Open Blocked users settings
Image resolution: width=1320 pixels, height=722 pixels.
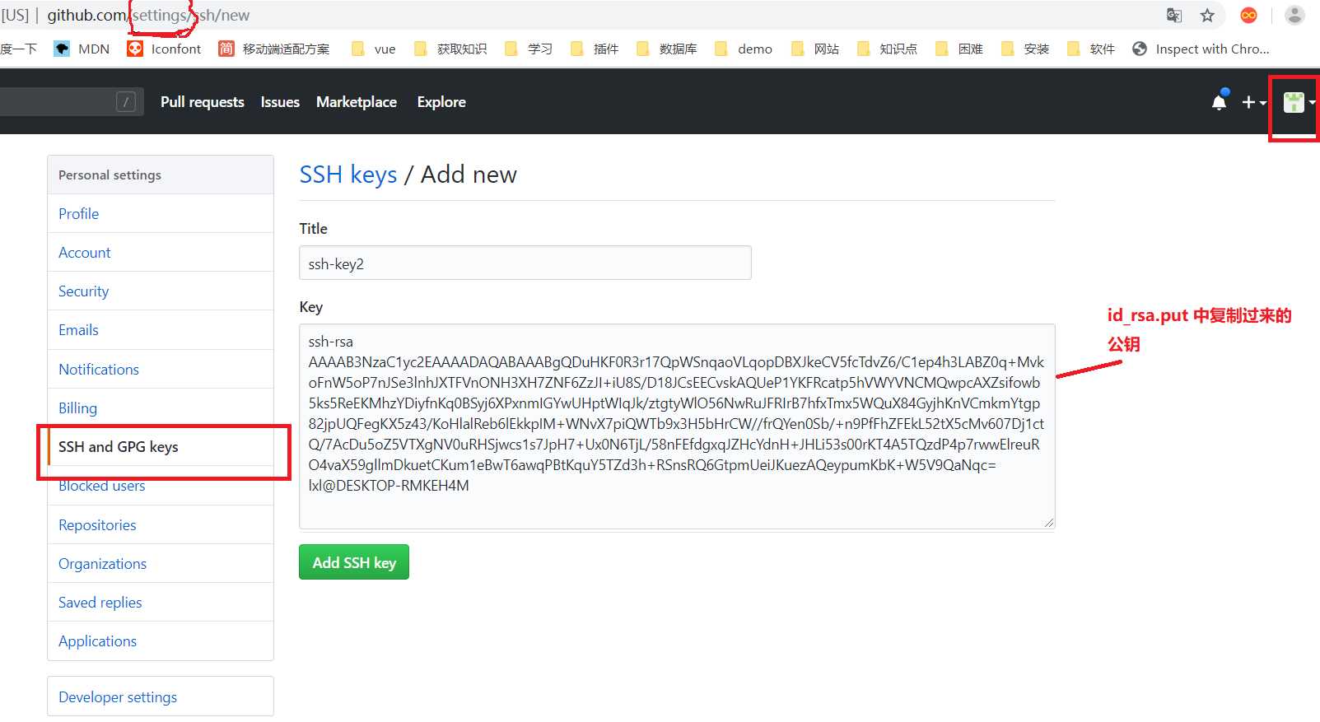click(x=161, y=486)
